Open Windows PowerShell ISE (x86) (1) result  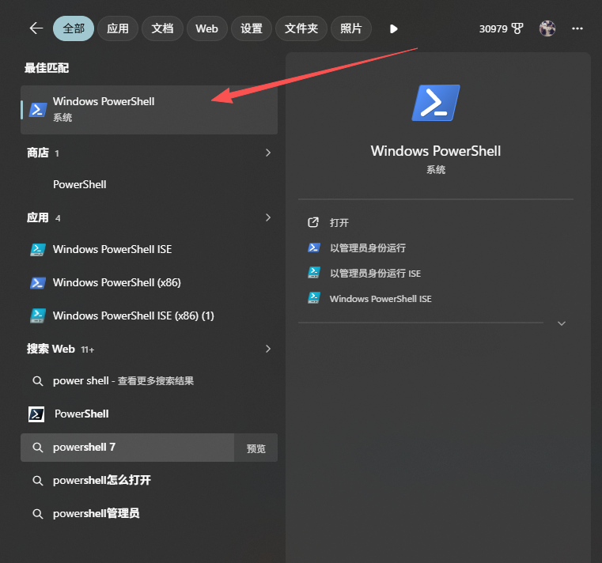tap(149, 316)
